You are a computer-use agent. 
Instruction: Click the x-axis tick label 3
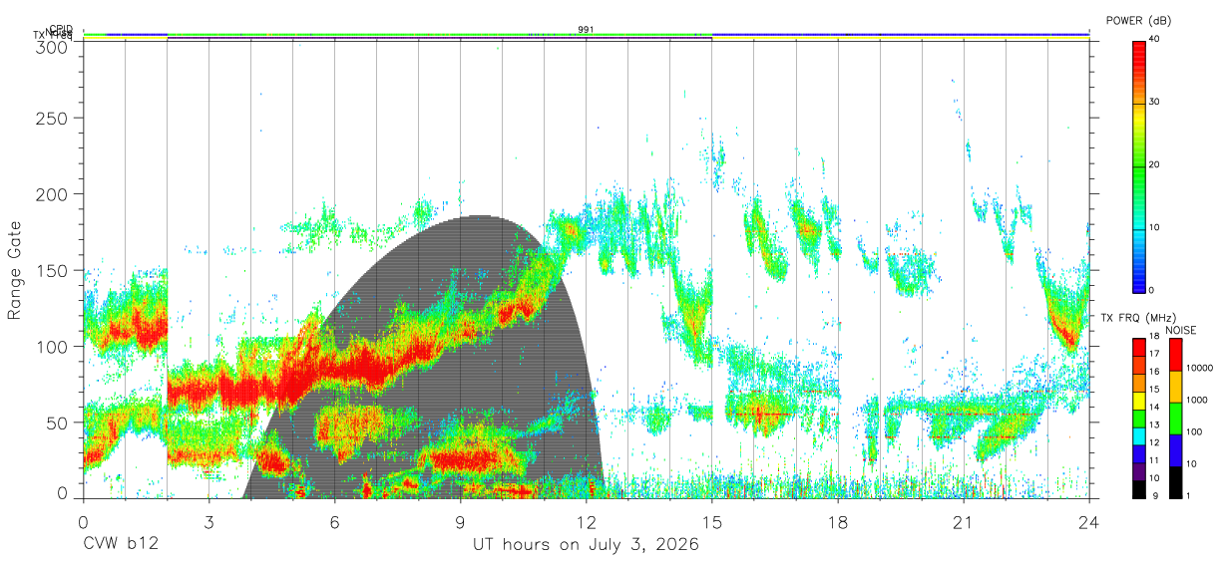tap(209, 522)
